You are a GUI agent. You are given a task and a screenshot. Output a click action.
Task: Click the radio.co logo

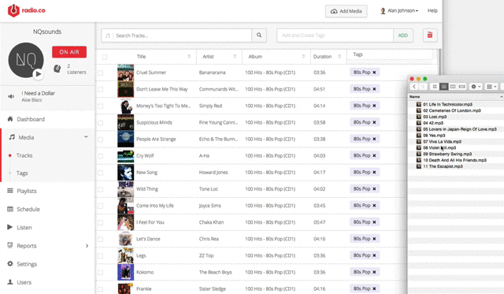click(26, 10)
